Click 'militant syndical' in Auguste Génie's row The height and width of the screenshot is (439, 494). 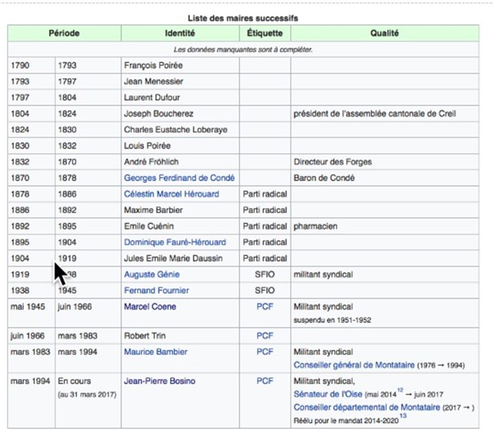click(323, 274)
